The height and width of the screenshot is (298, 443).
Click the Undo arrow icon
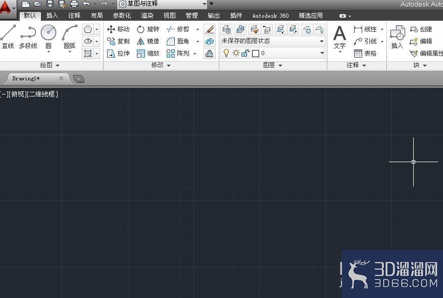(86, 4)
